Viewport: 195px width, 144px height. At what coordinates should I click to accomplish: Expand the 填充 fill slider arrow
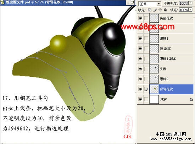pyautogui.click(x=190, y=10)
